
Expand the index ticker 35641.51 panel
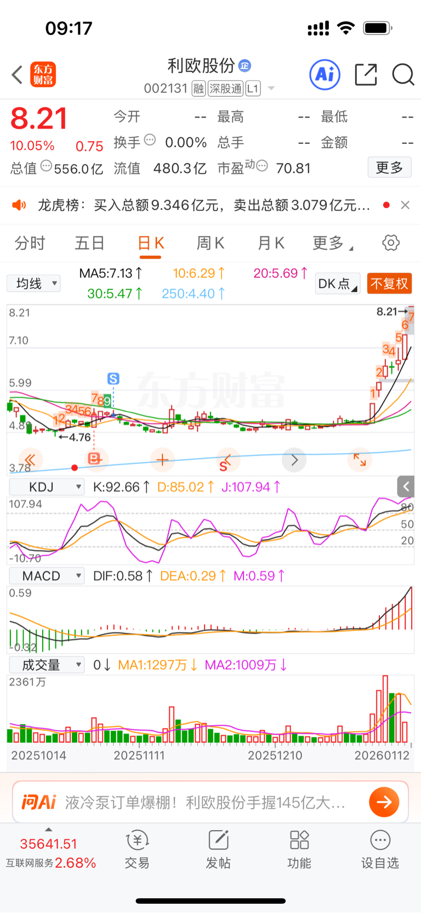click(48, 844)
